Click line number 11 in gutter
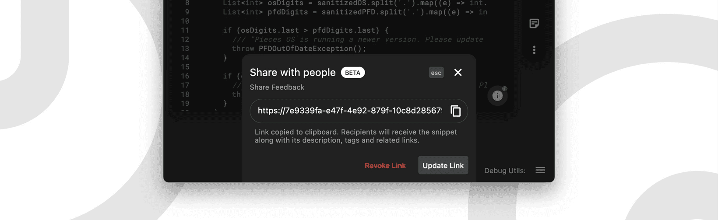This screenshot has width=718, height=220. point(185,30)
